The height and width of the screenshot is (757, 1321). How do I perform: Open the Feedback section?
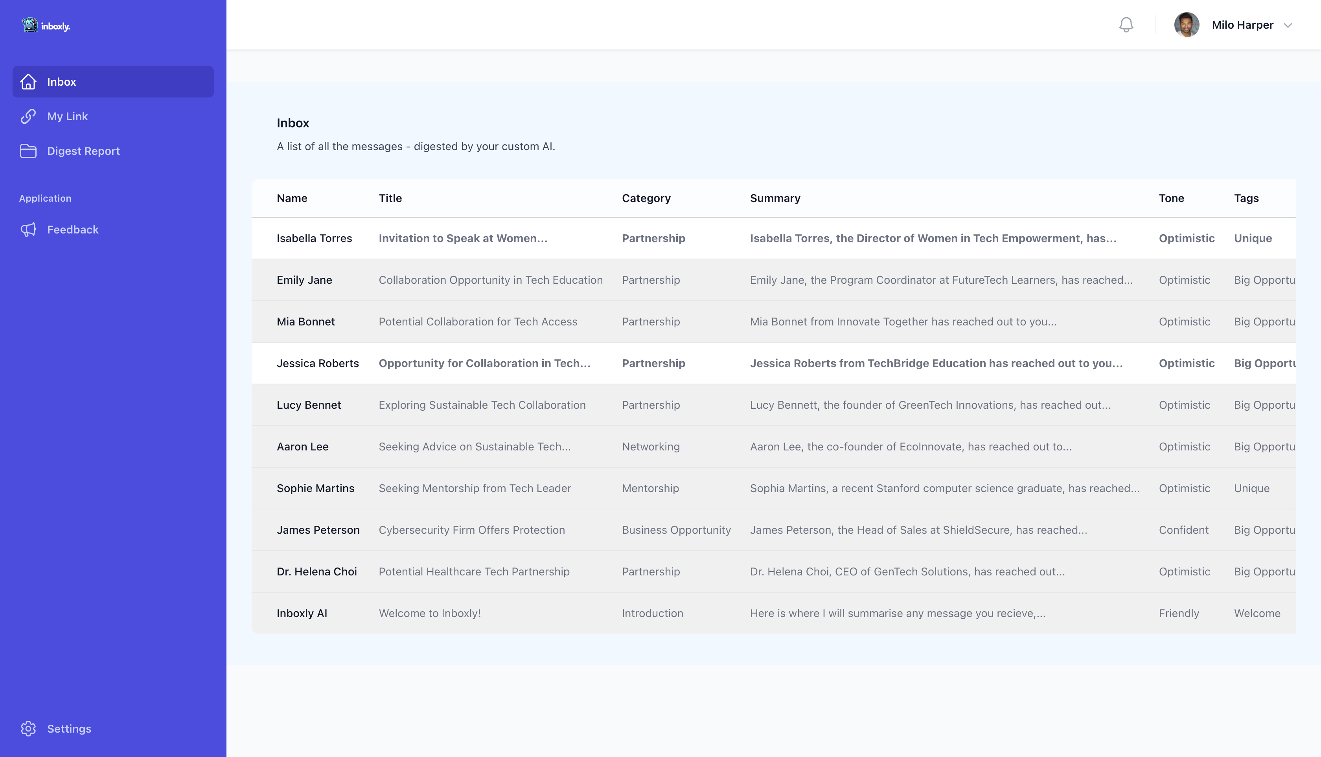tap(73, 229)
